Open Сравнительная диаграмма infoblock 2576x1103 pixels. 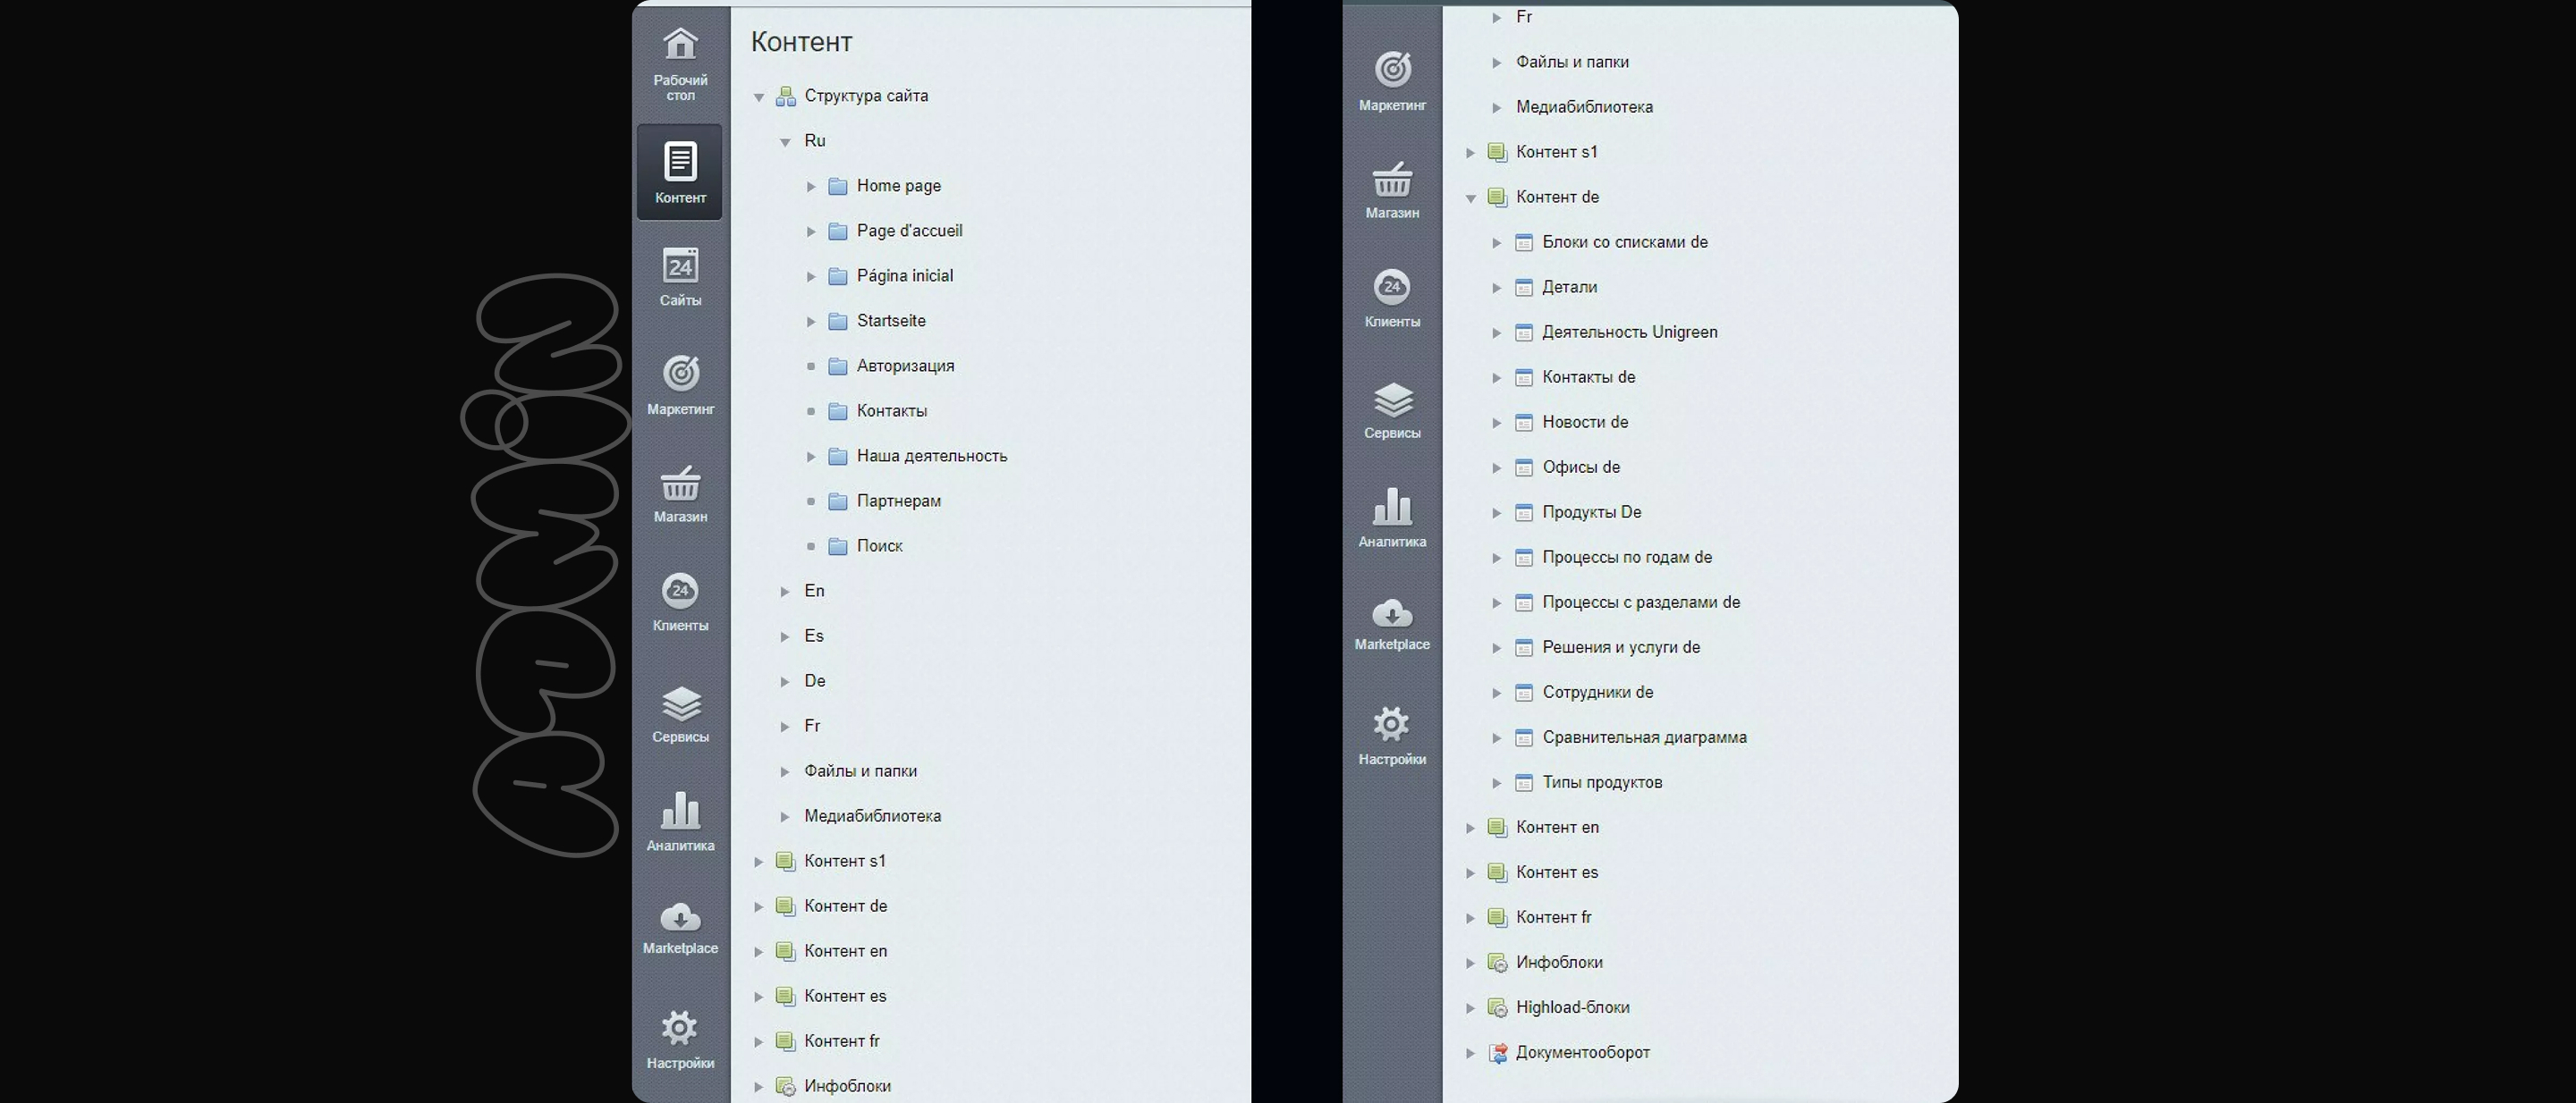1644,737
